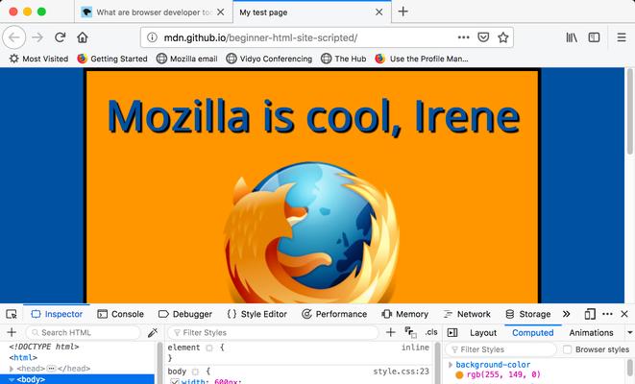Open the Storage tab
Image resolution: width=635 pixels, height=384 pixels.
coord(527,314)
